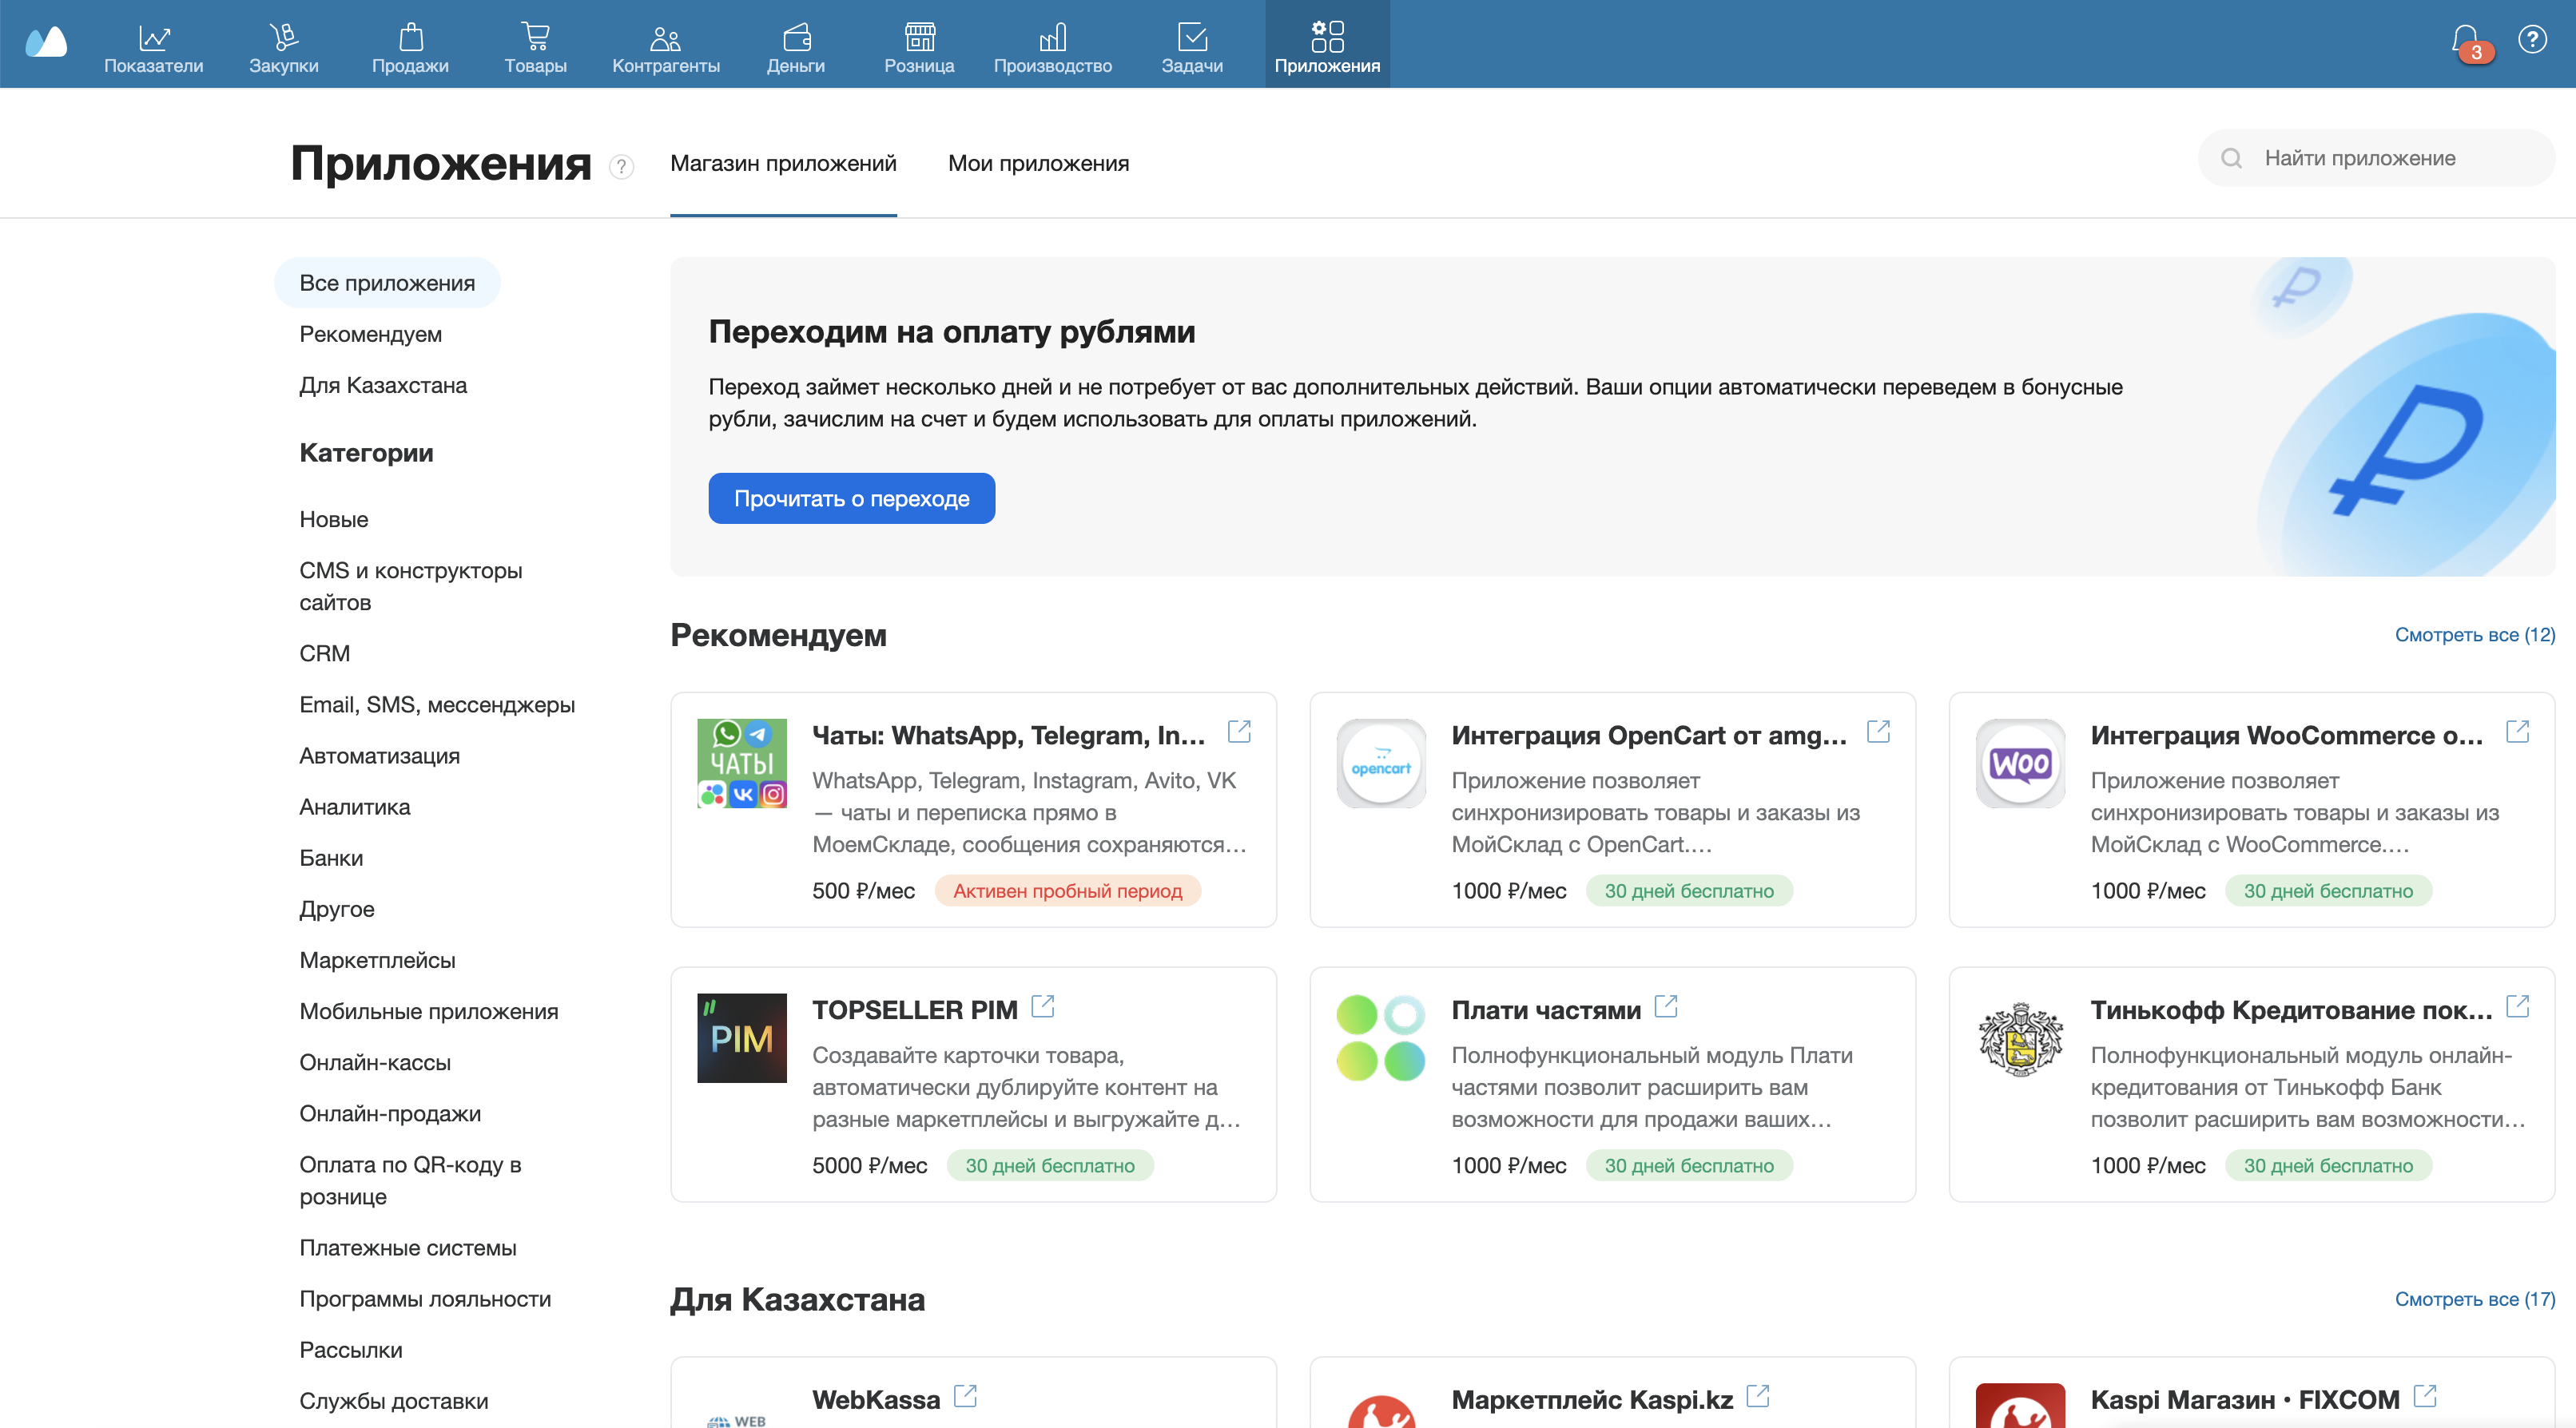
Task: Click the MoySklad logo icon
Action: [x=45, y=42]
